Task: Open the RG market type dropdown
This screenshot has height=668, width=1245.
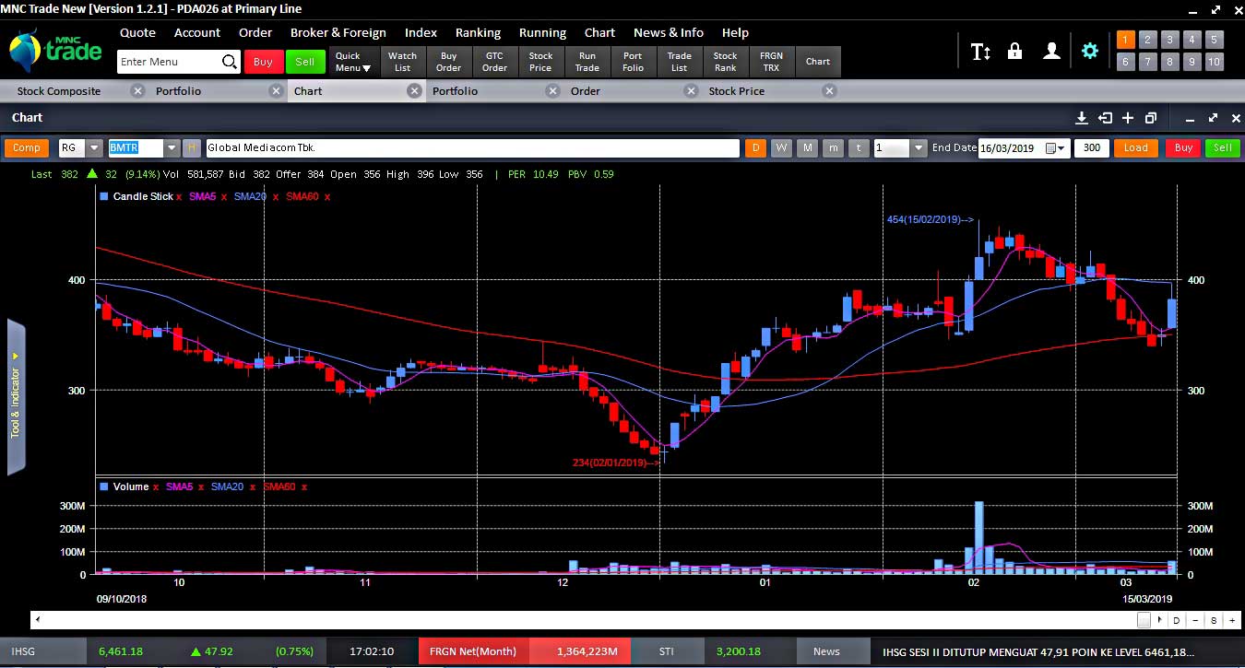Action: click(96, 148)
